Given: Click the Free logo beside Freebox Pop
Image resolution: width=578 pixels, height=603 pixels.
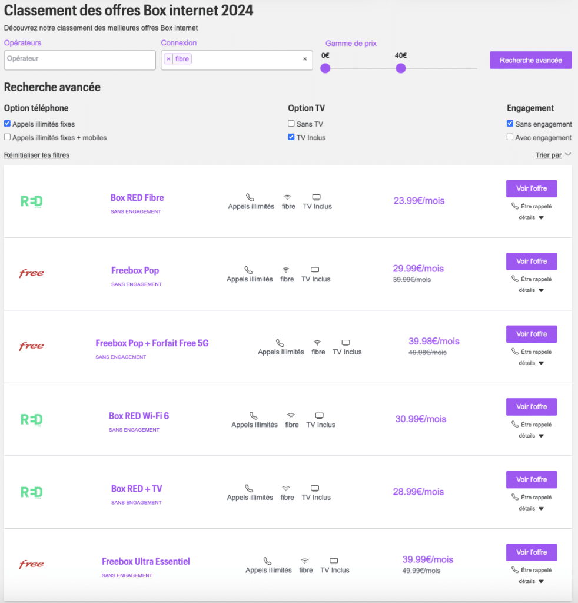Looking at the screenshot, I should pos(31,274).
